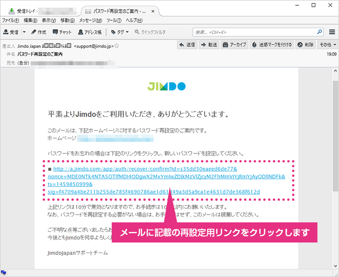Open the 移動(G) menu
339x277 pixels.
tap(68, 20)
